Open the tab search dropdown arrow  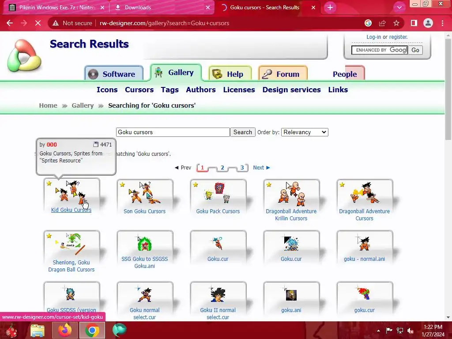[399, 8]
